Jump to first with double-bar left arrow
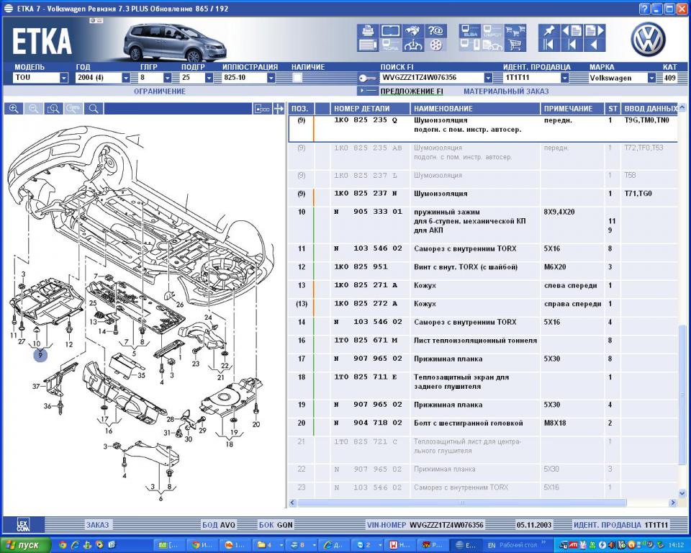691x553 pixels. pyautogui.click(x=548, y=45)
